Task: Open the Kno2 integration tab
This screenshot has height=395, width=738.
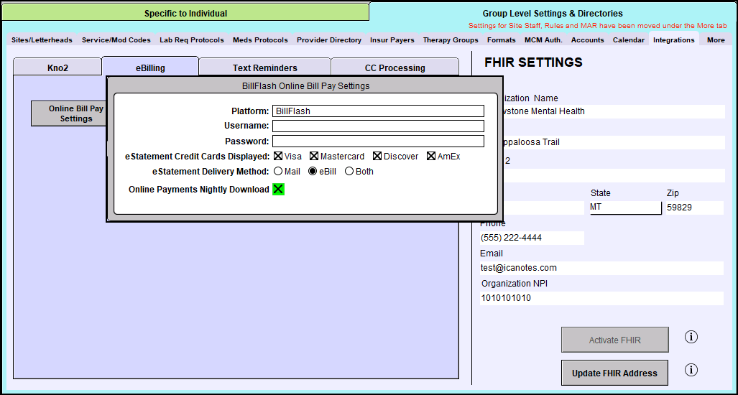Action: pyautogui.click(x=58, y=68)
